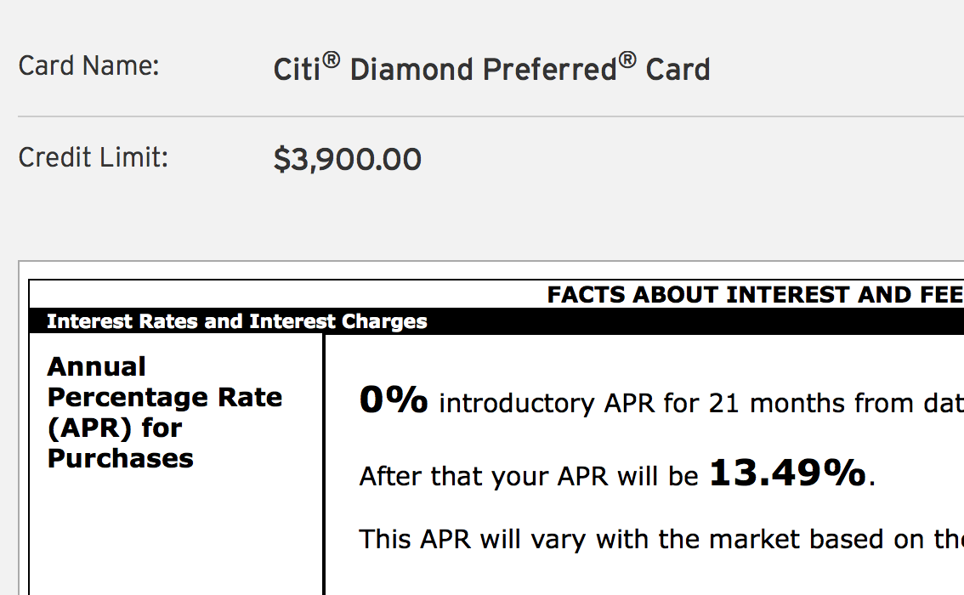
Task: Click the Card Name label
Action: 88,65
